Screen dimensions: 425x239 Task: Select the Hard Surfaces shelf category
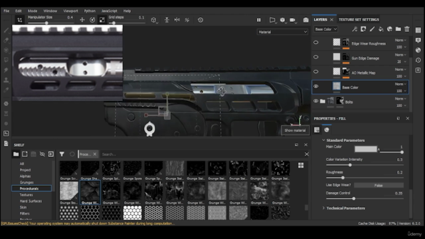point(31,201)
